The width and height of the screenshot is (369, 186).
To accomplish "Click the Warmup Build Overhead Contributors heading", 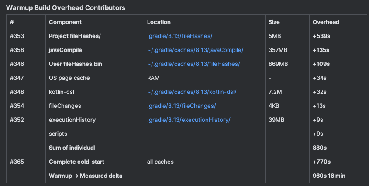I will click(x=66, y=8).
